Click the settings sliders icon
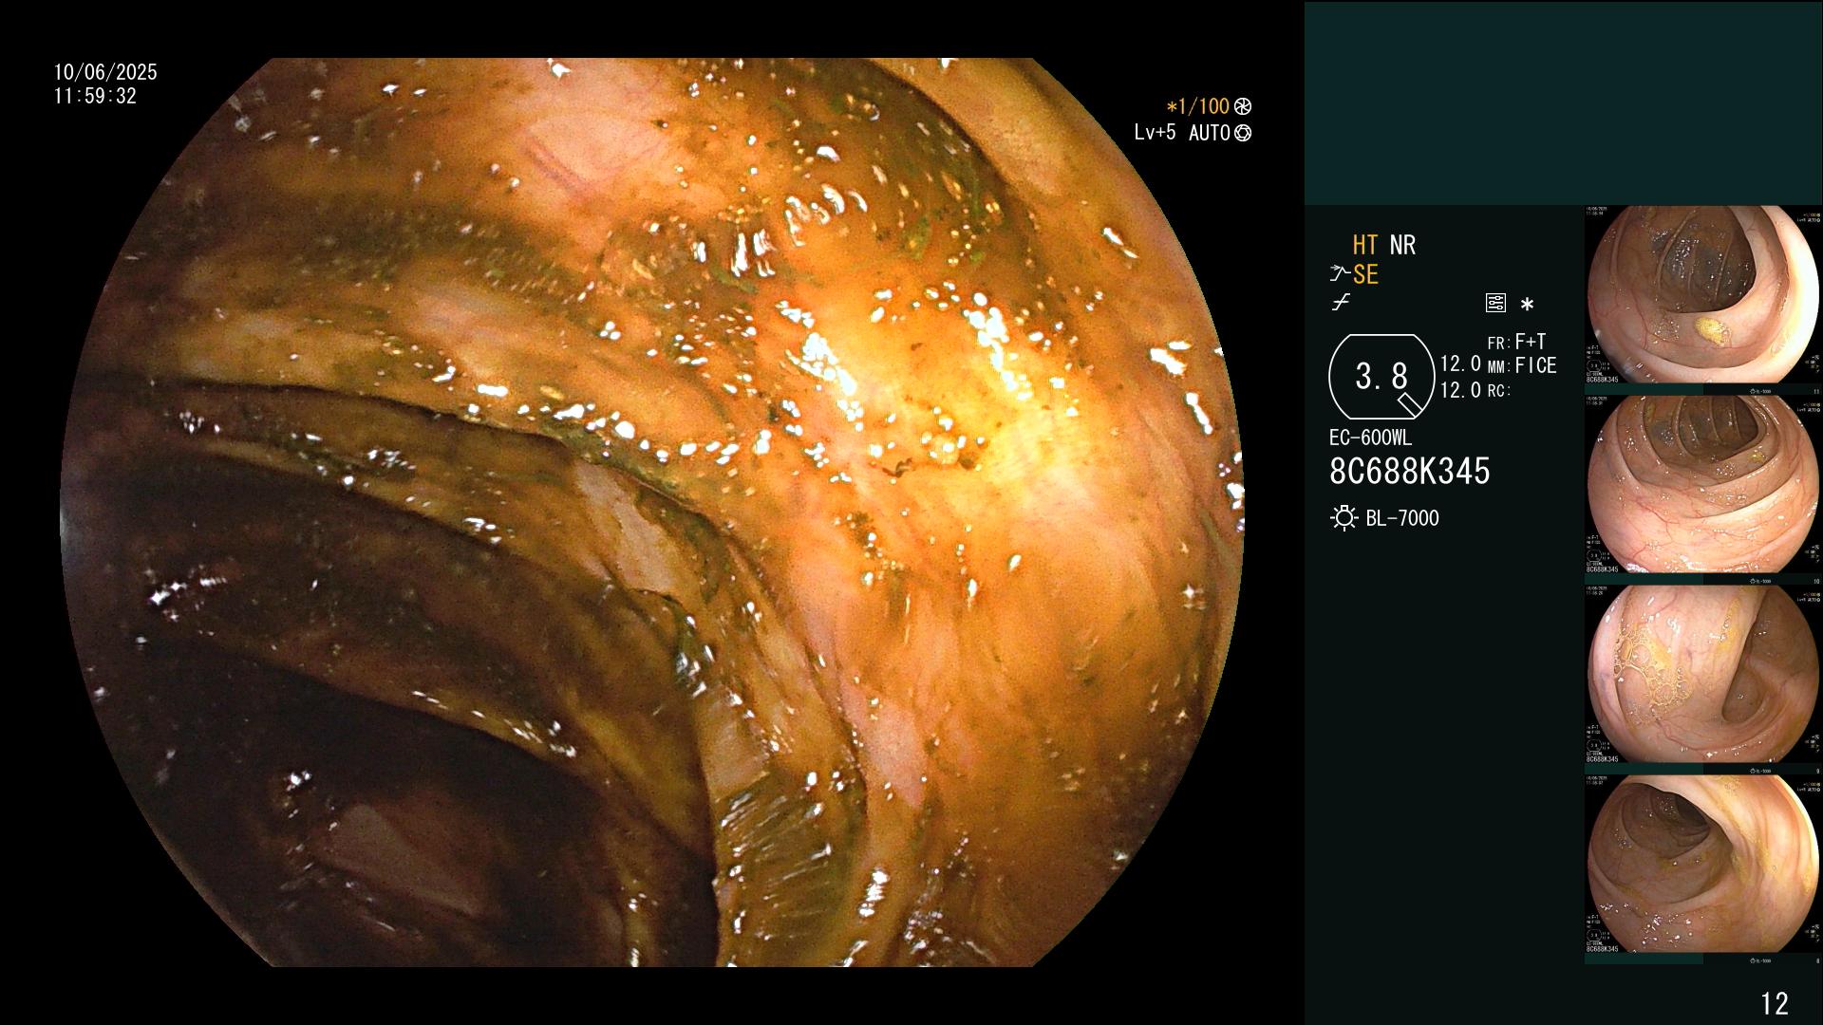Screen dimensions: 1823x1025 1495,304
